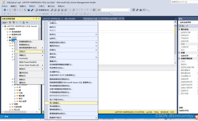Click the Save disk icon
The width and height of the screenshot is (198, 121).
click(x=29, y=10)
